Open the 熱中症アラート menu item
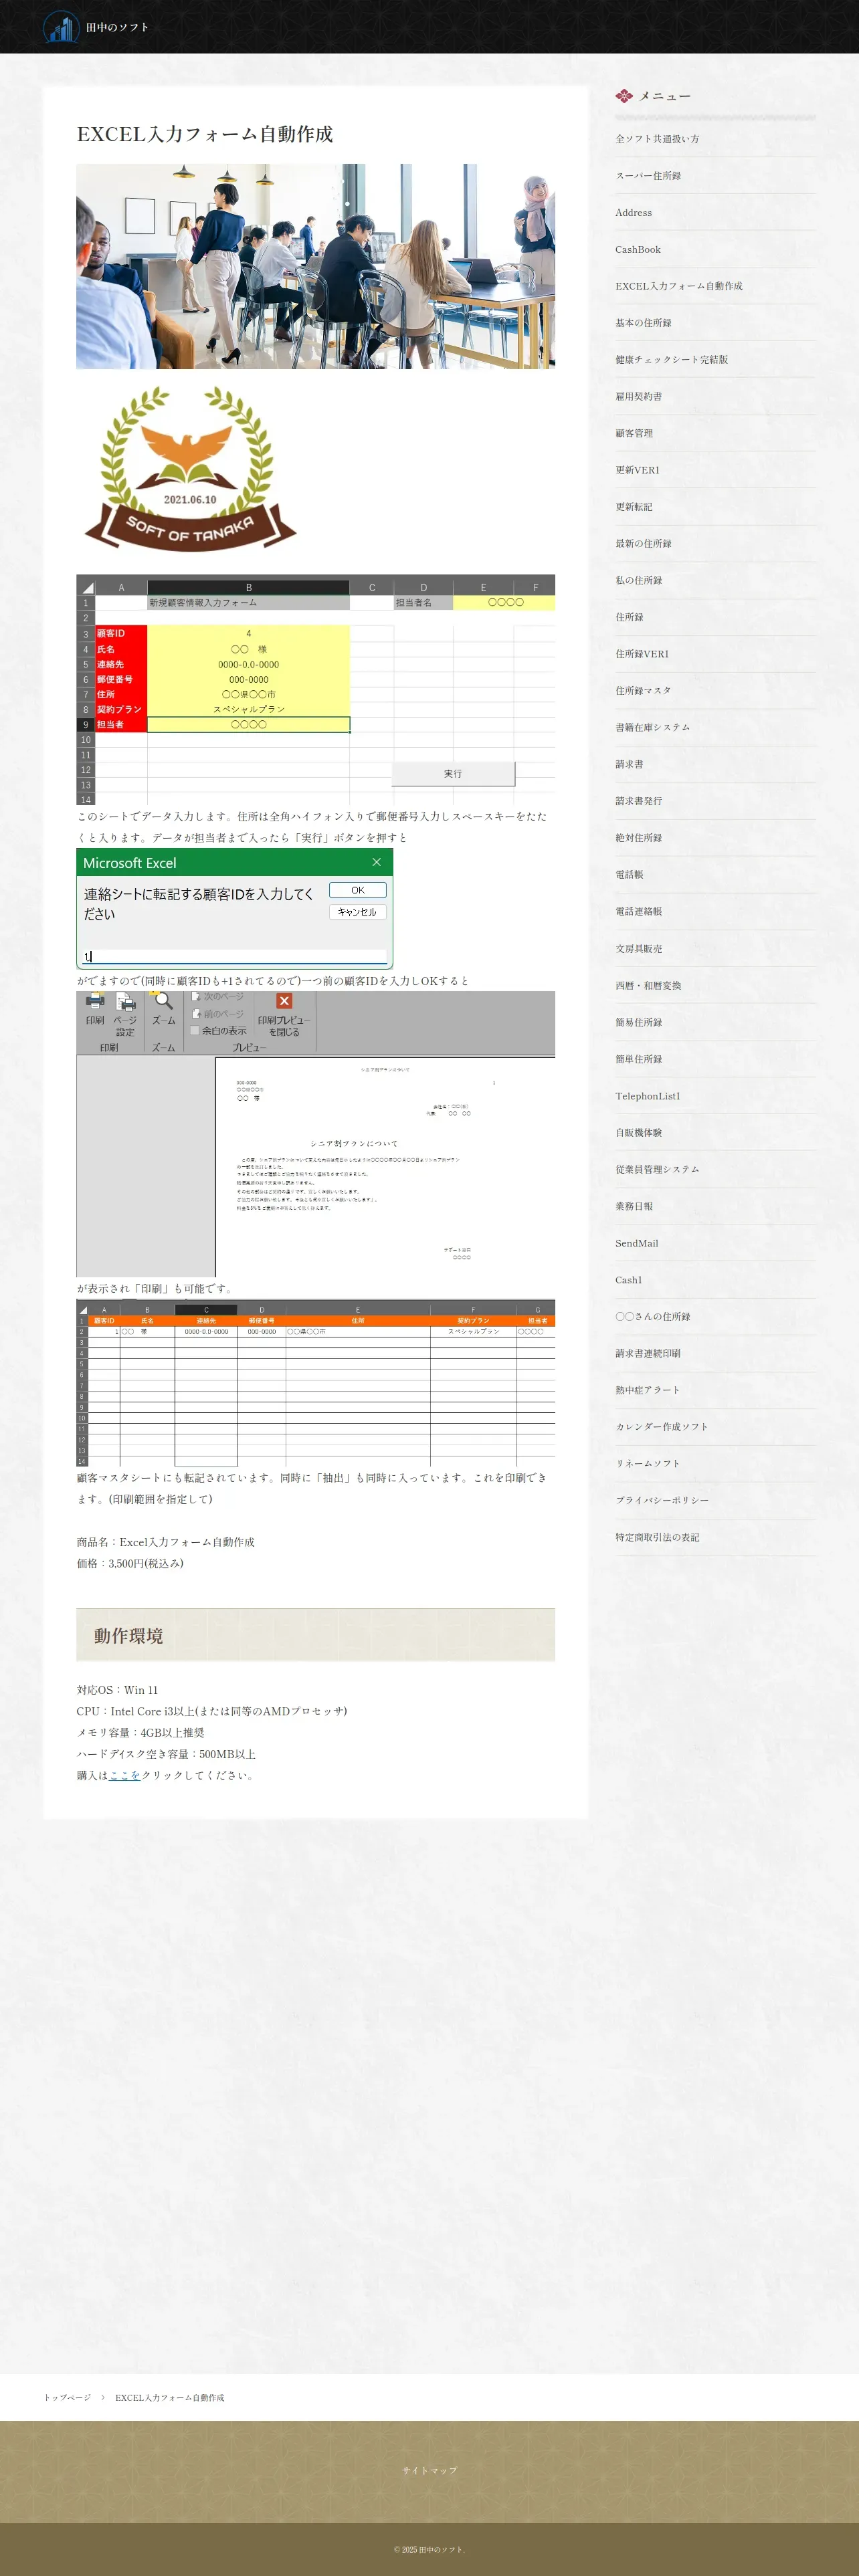The image size is (859, 2576). (647, 1390)
